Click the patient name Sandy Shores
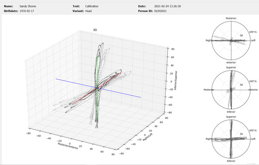259x165 pixels. [28, 6]
